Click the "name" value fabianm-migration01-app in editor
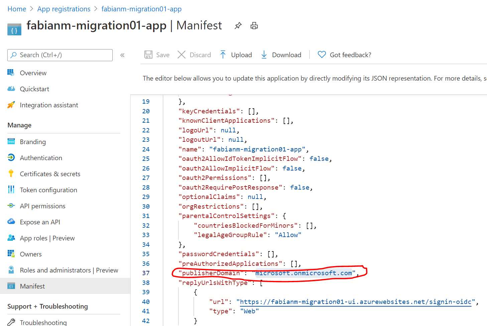The width and height of the screenshot is (487, 326). (x=257, y=149)
